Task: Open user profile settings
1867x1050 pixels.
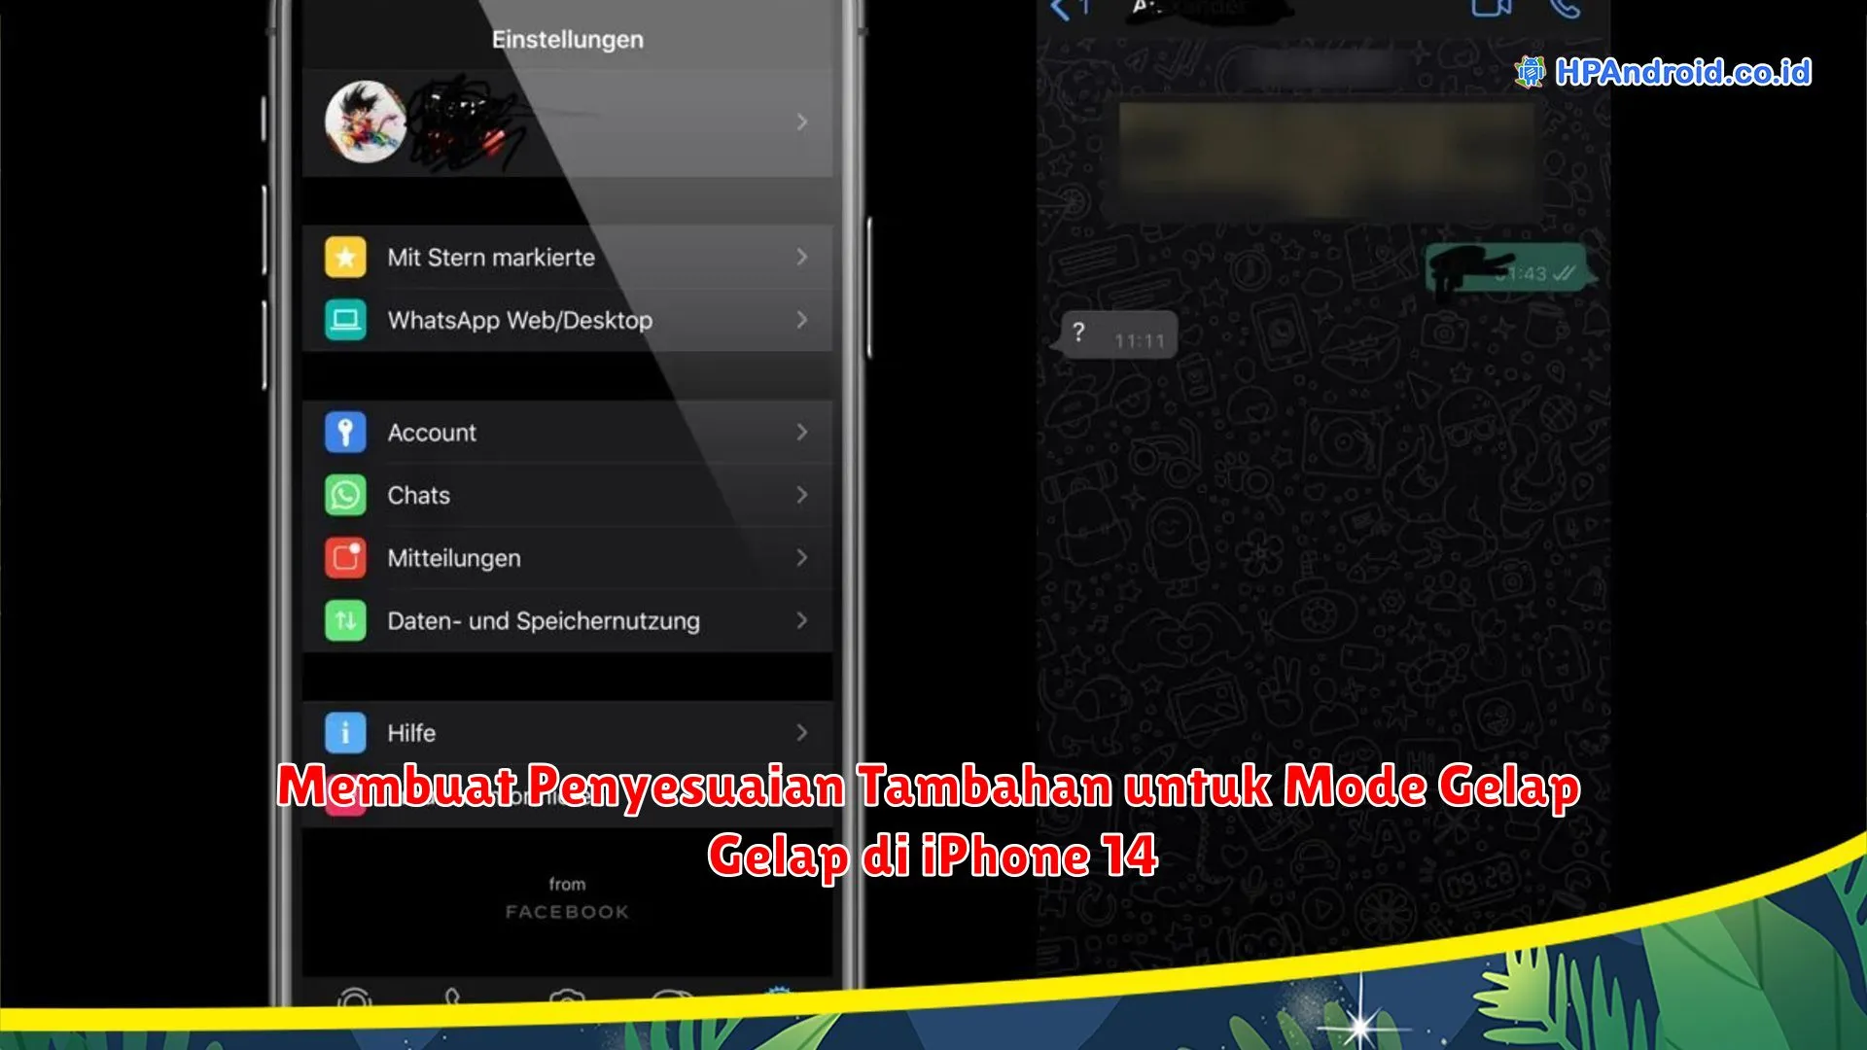Action: click(564, 122)
